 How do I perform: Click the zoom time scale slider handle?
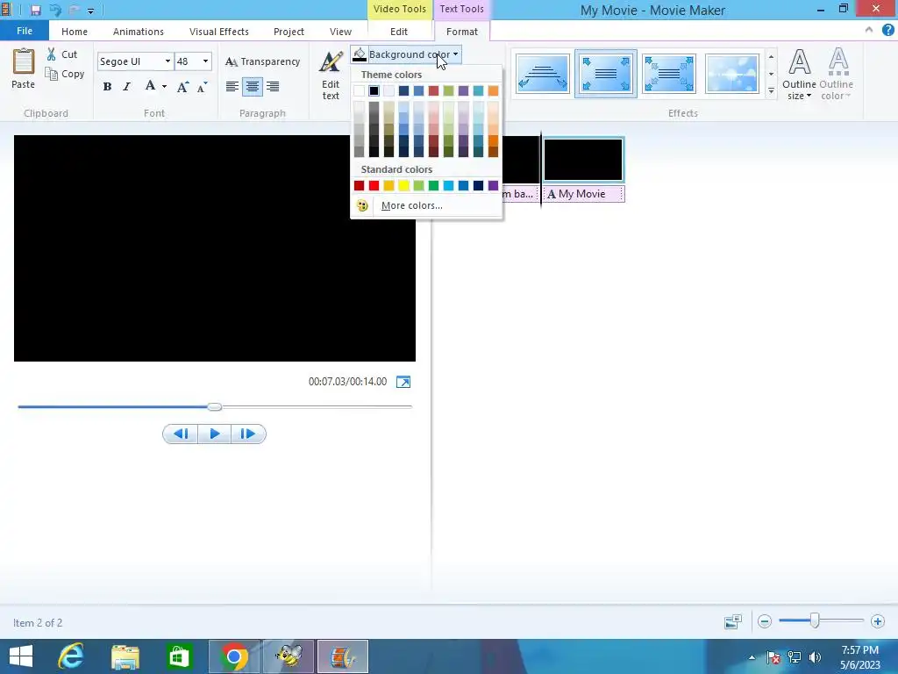pyautogui.click(x=815, y=620)
